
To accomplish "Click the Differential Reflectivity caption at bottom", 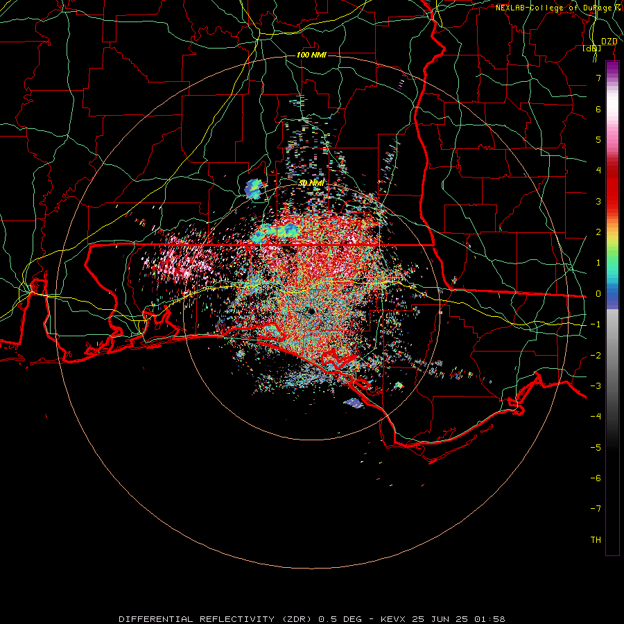I will pyautogui.click(x=311, y=619).
